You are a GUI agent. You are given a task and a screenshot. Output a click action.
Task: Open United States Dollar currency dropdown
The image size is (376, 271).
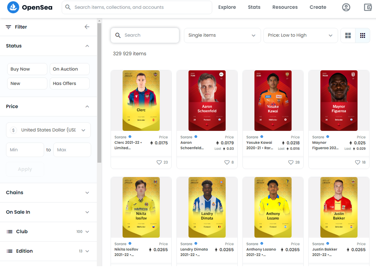pos(48,130)
